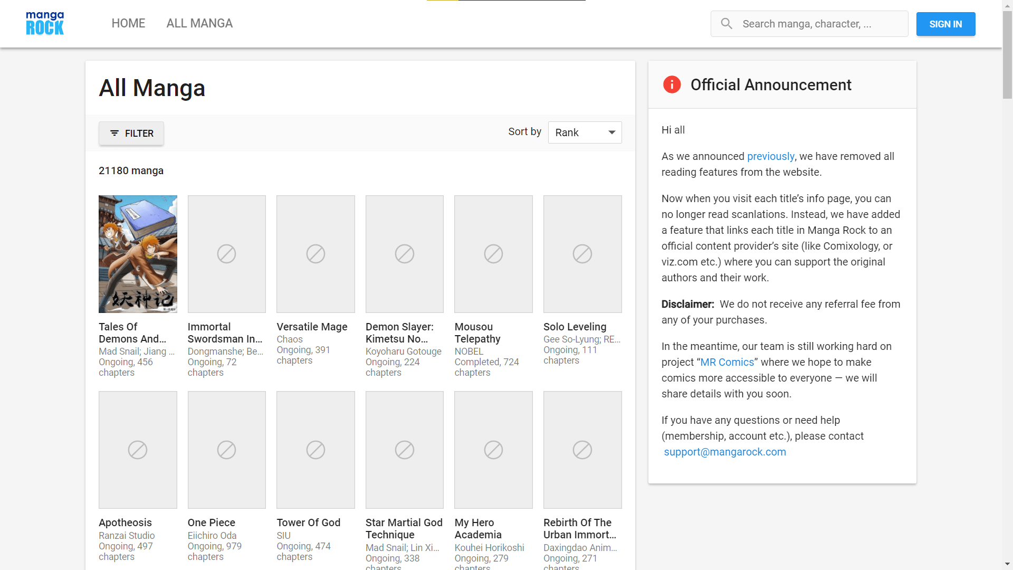
Task: Click the Solo Leveling title
Action: [x=575, y=327]
